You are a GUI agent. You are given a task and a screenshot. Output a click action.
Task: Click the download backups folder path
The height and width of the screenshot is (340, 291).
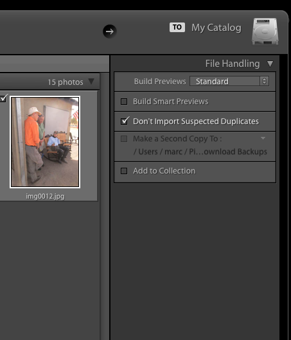[200, 152]
